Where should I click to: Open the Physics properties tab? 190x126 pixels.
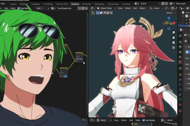coord(180,89)
